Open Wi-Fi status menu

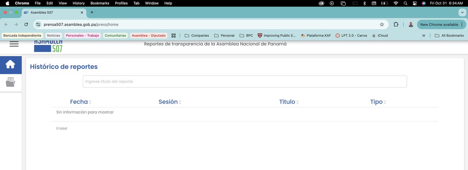click(396, 3)
